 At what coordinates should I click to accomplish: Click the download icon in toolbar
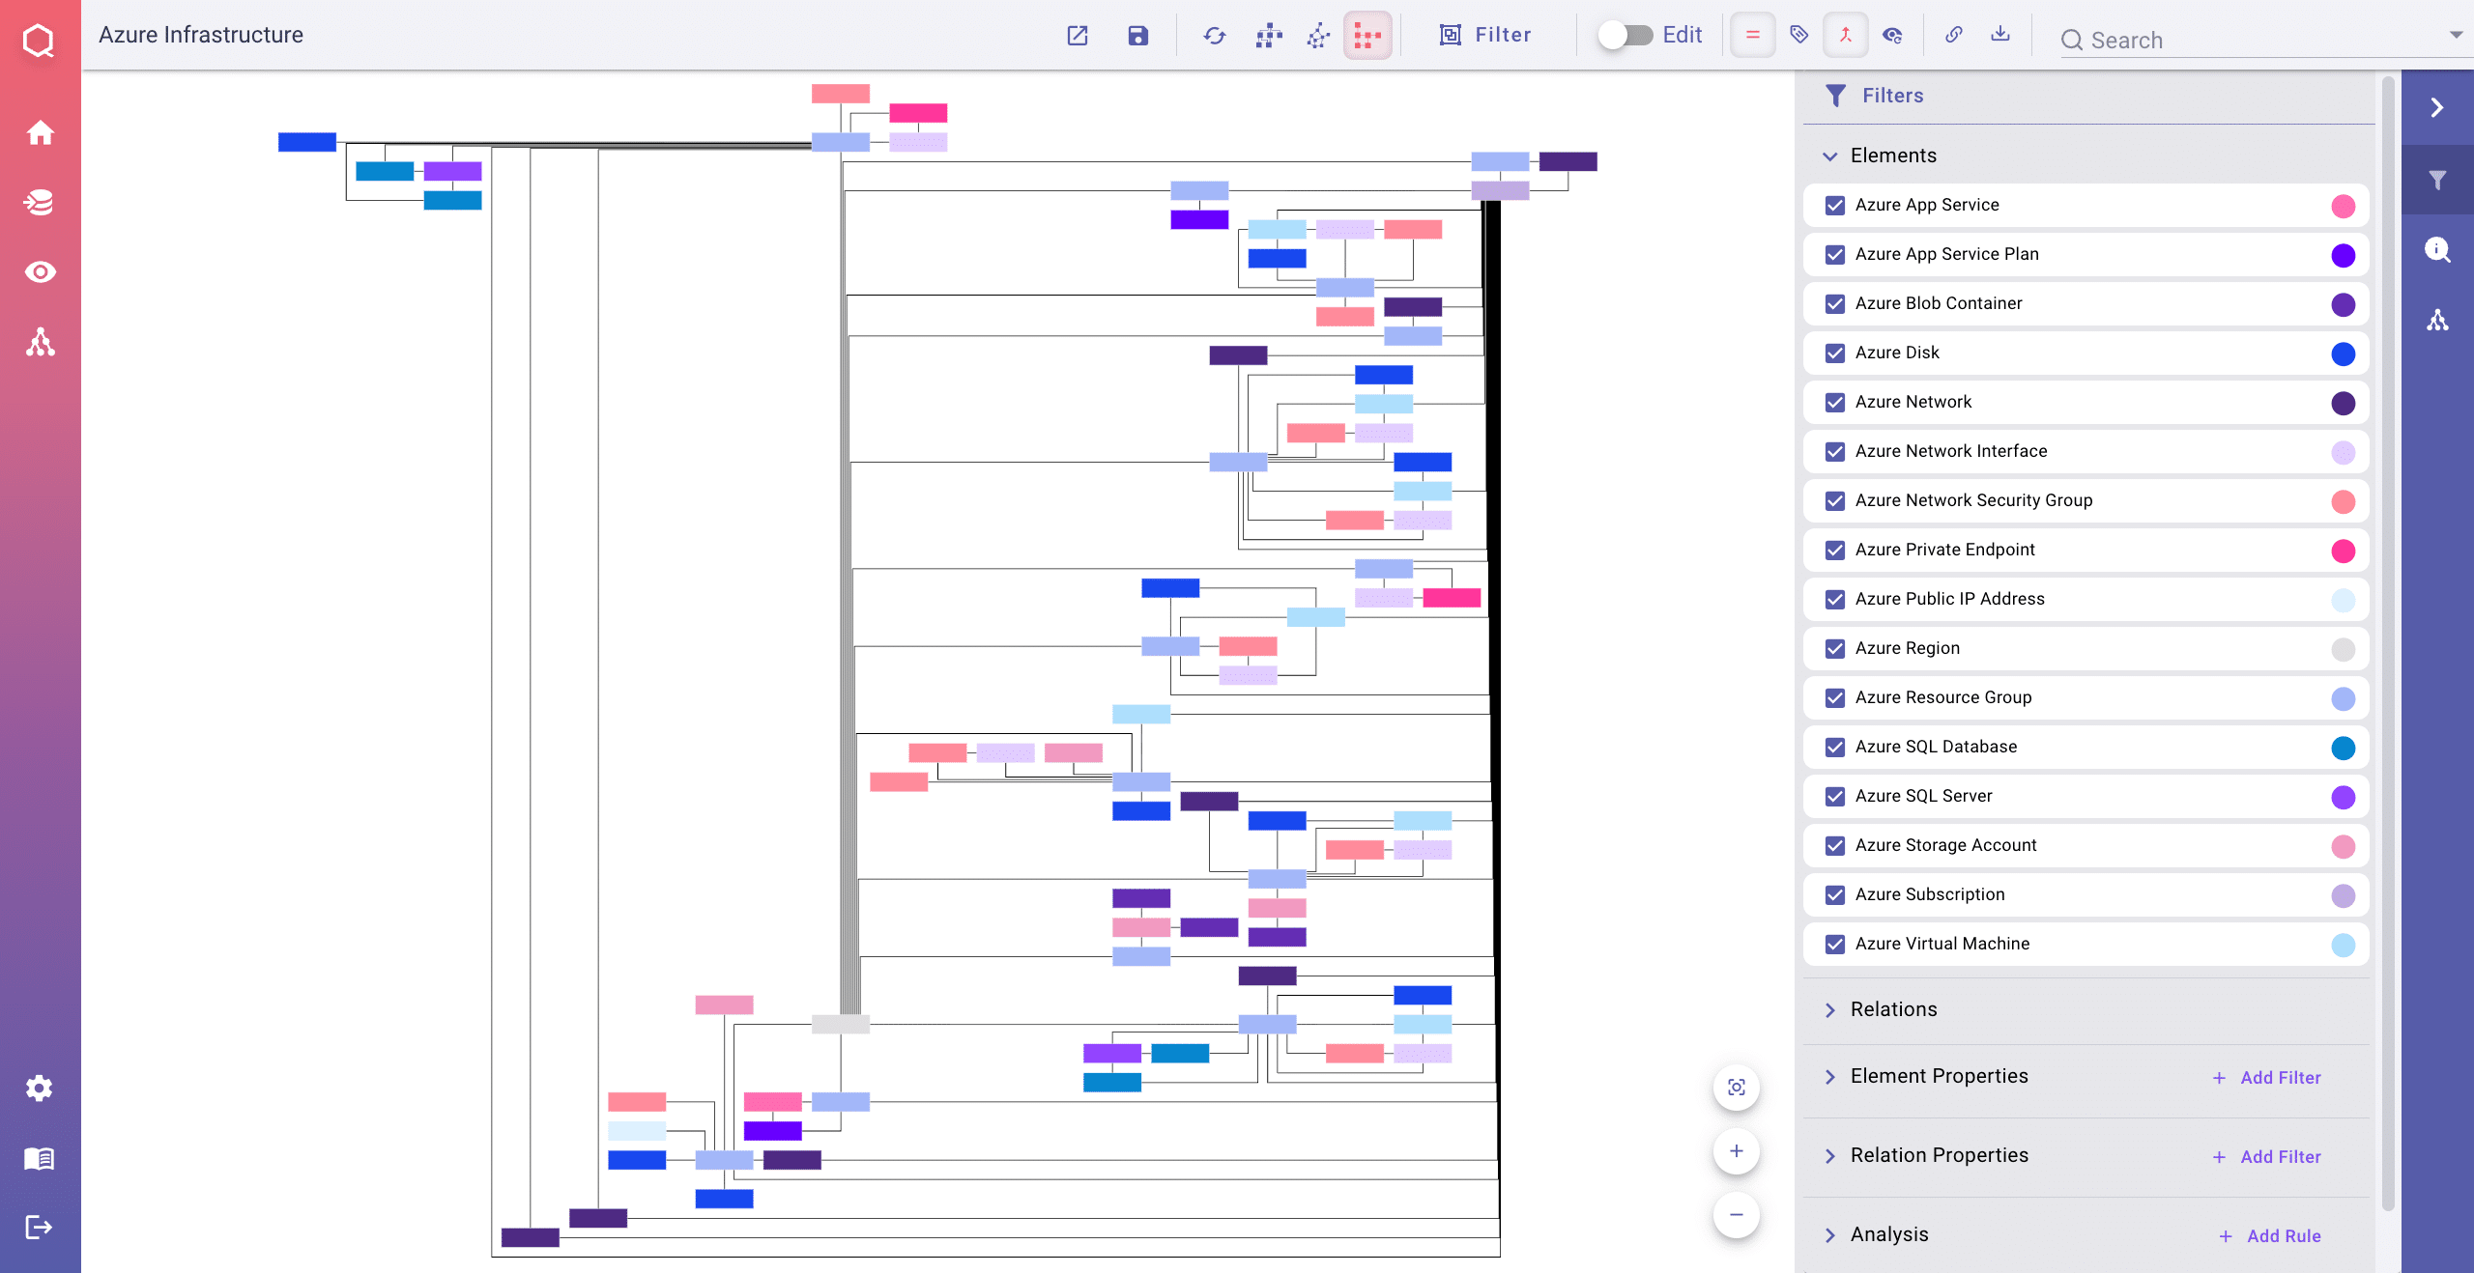point(1999,35)
